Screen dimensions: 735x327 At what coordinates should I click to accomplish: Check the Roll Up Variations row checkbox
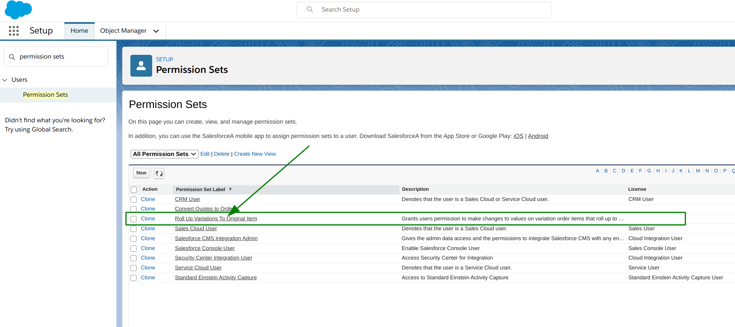coord(133,219)
